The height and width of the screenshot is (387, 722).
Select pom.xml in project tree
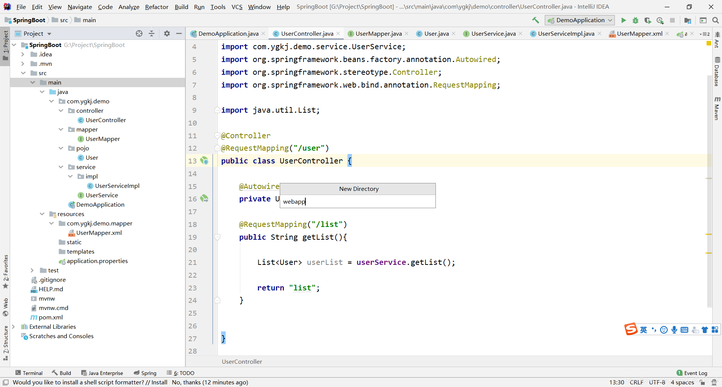50,317
